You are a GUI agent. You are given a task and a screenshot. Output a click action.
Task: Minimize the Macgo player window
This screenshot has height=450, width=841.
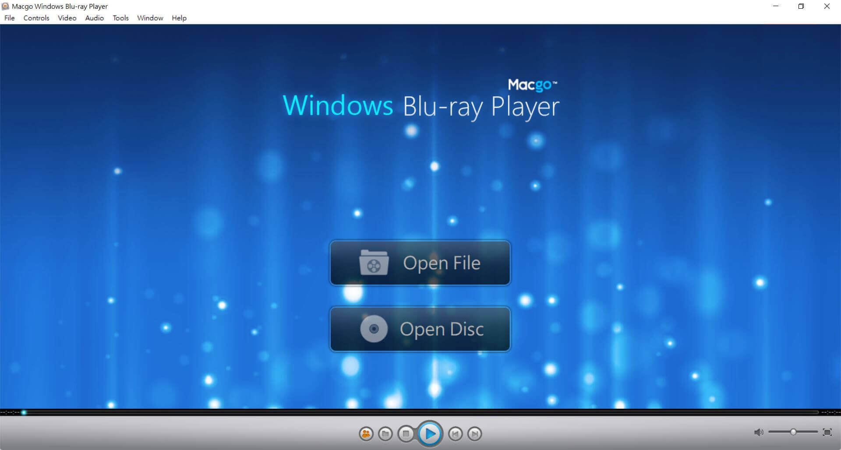776,6
